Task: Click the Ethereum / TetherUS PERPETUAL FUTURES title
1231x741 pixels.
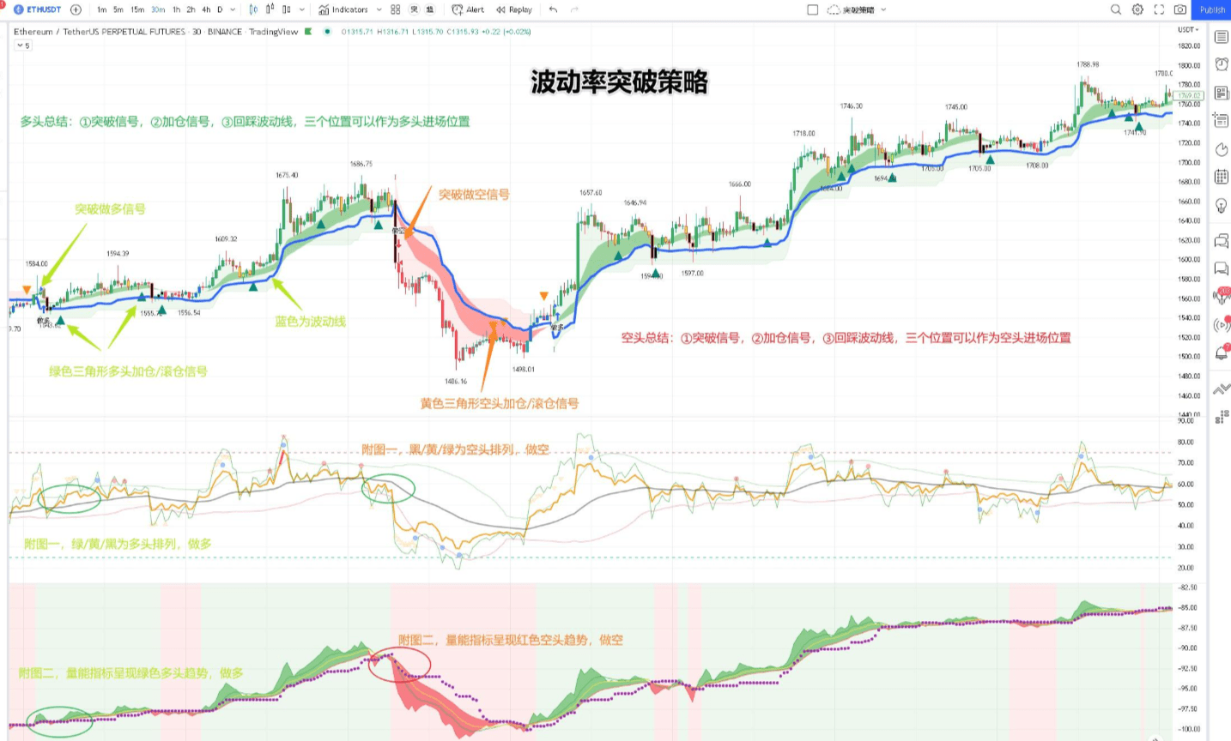Action: pos(100,32)
